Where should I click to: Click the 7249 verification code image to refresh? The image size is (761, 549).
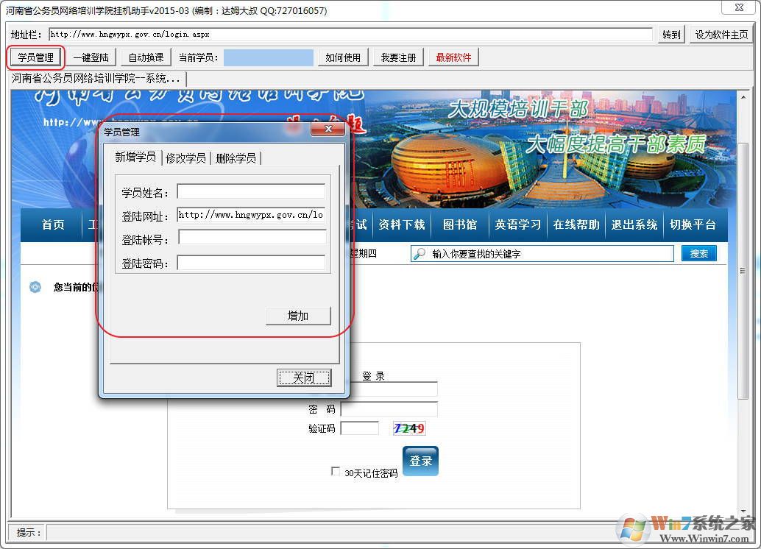(x=409, y=428)
